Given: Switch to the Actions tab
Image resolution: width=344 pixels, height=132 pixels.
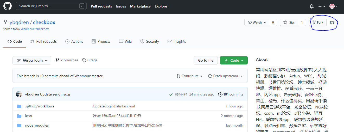Looking at the screenshot, I should [74, 41].
